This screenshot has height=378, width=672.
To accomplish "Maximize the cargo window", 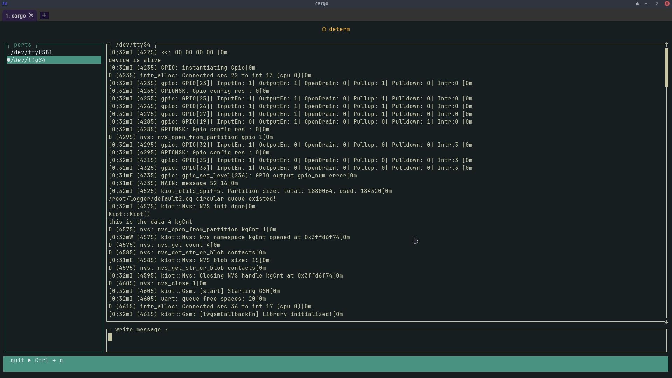I will tap(657, 3).
